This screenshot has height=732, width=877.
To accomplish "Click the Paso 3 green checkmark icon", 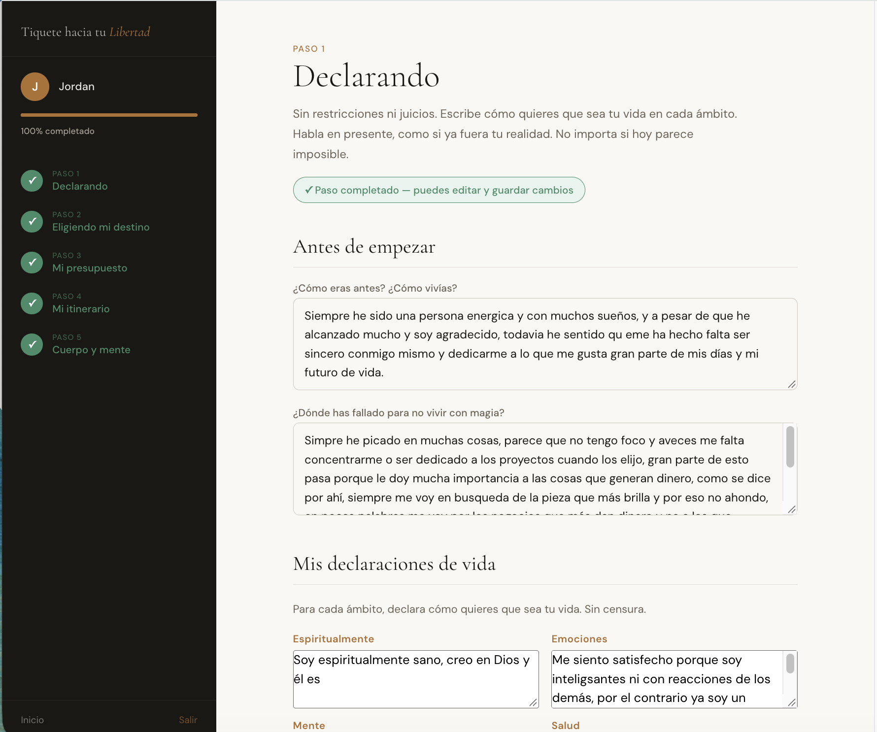I will (32, 263).
